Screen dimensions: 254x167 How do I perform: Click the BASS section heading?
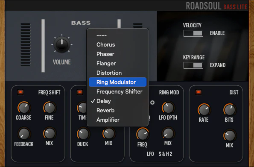click(81, 23)
